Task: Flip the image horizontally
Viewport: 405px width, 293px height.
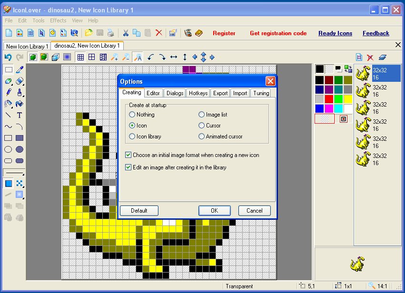Action: (174, 57)
